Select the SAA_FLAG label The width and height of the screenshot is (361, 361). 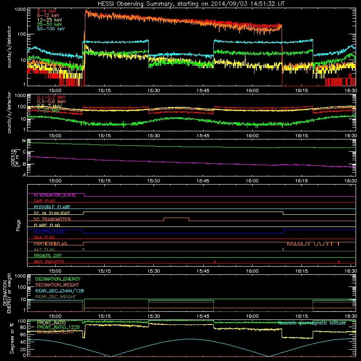coord(44,237)
